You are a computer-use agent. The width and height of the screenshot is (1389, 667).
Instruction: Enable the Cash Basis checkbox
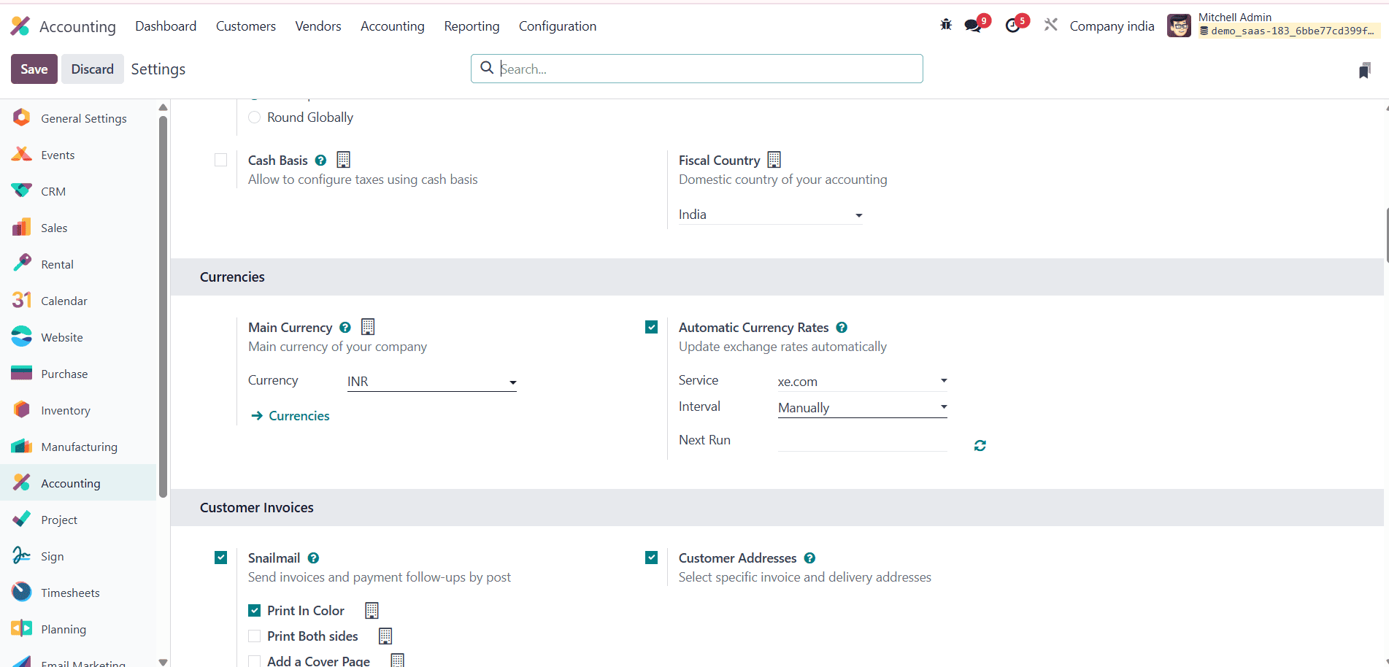click(221, 160)
